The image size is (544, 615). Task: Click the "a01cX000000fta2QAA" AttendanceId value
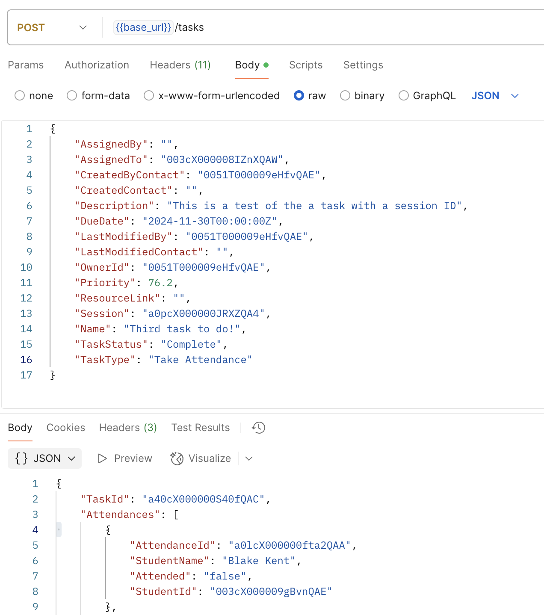(x=290, y=545)
